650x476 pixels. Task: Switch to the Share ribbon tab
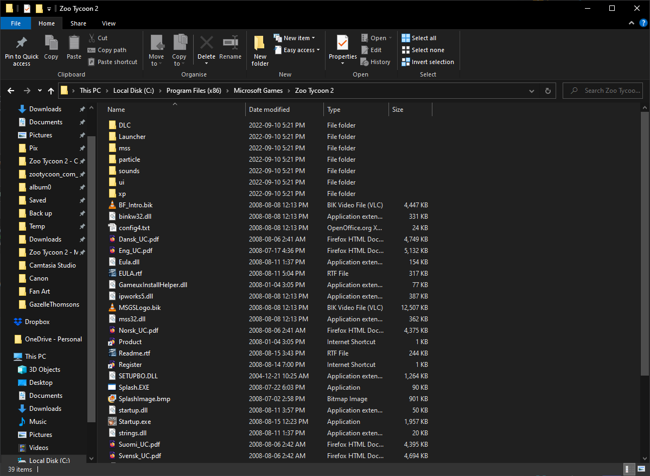(x=78, y=23)
